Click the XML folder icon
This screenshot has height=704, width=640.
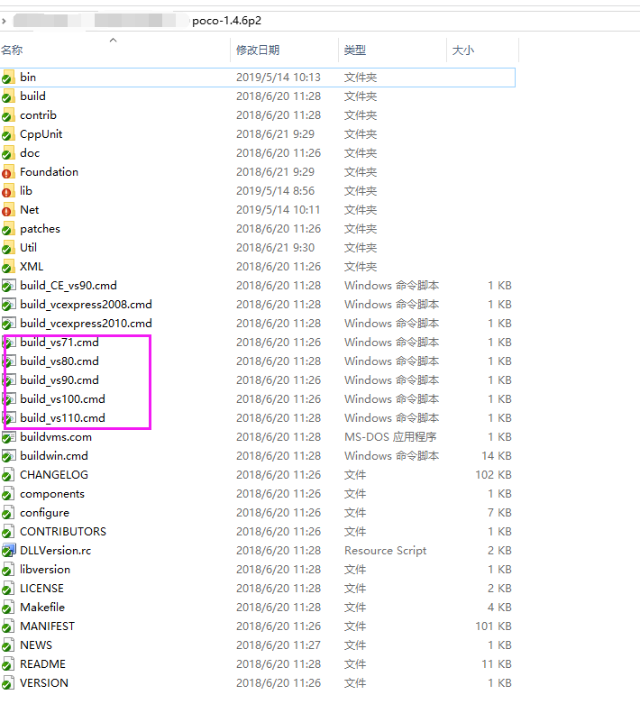point(8,267)
